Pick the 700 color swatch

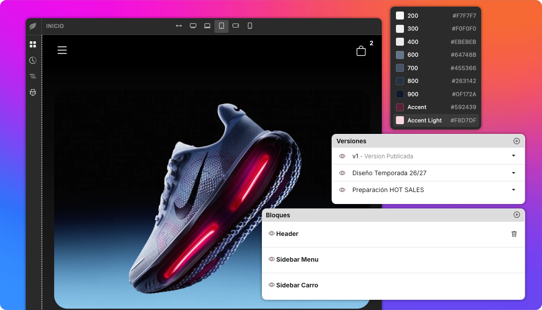(x=400, y=68)
